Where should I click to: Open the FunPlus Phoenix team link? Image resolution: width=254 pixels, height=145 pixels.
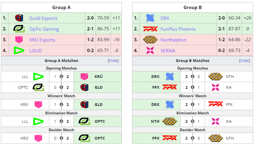tap(178, 29)
